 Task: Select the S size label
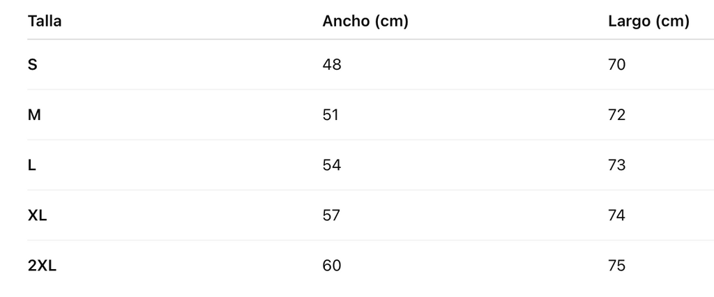(33, 65)
